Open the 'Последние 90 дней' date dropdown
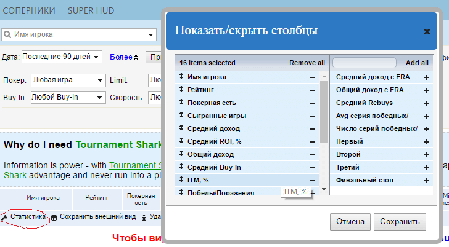Viewport: 449px width, 247px height. (62, 57)
